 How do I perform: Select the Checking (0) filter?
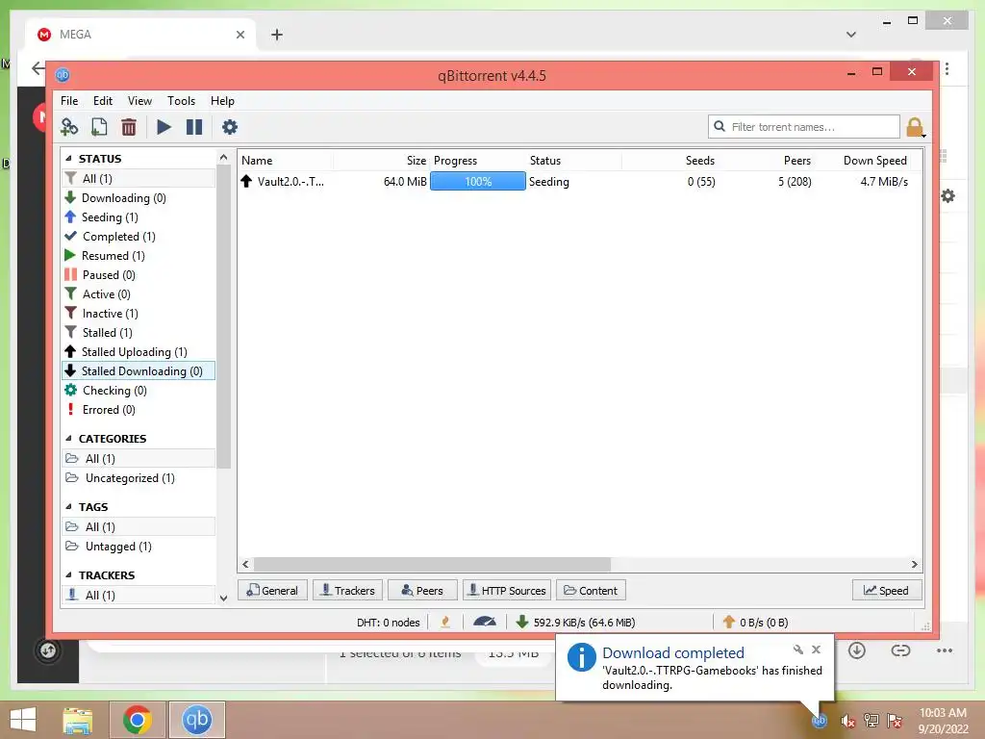click(139, 391)
